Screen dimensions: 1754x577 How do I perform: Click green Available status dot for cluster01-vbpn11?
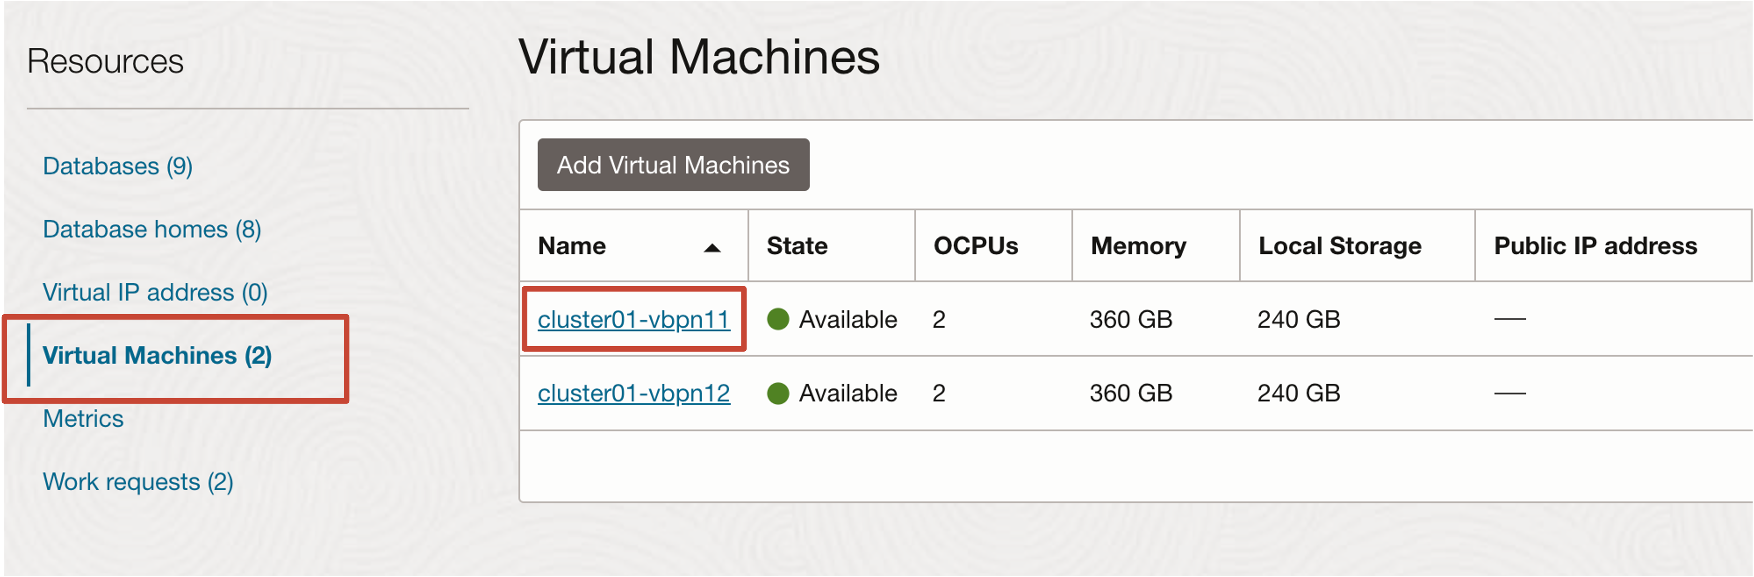click(x=777, y=319)
